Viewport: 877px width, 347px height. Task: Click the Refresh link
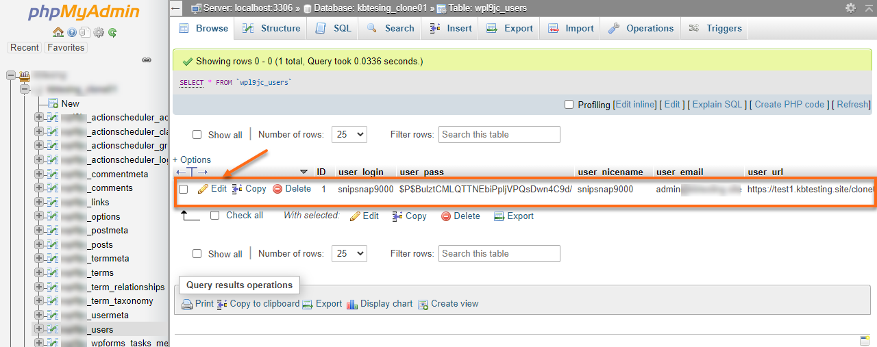coord(853,105)
